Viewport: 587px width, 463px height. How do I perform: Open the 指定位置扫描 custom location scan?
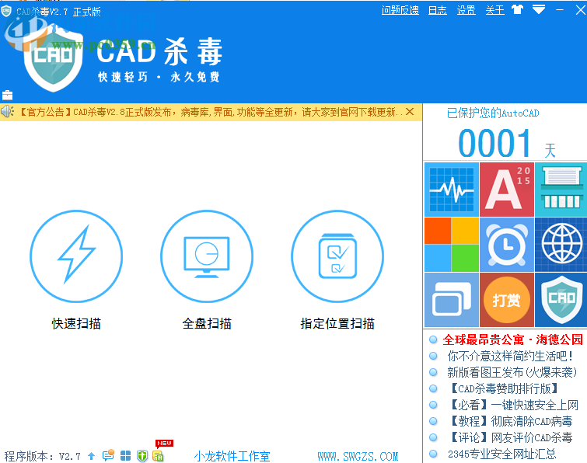pyautogui.click(x=337, y=256)
